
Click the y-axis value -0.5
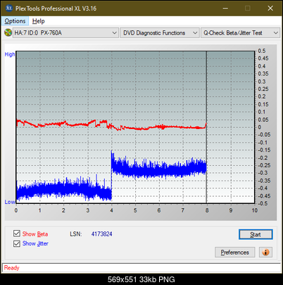tap(263, 203)
